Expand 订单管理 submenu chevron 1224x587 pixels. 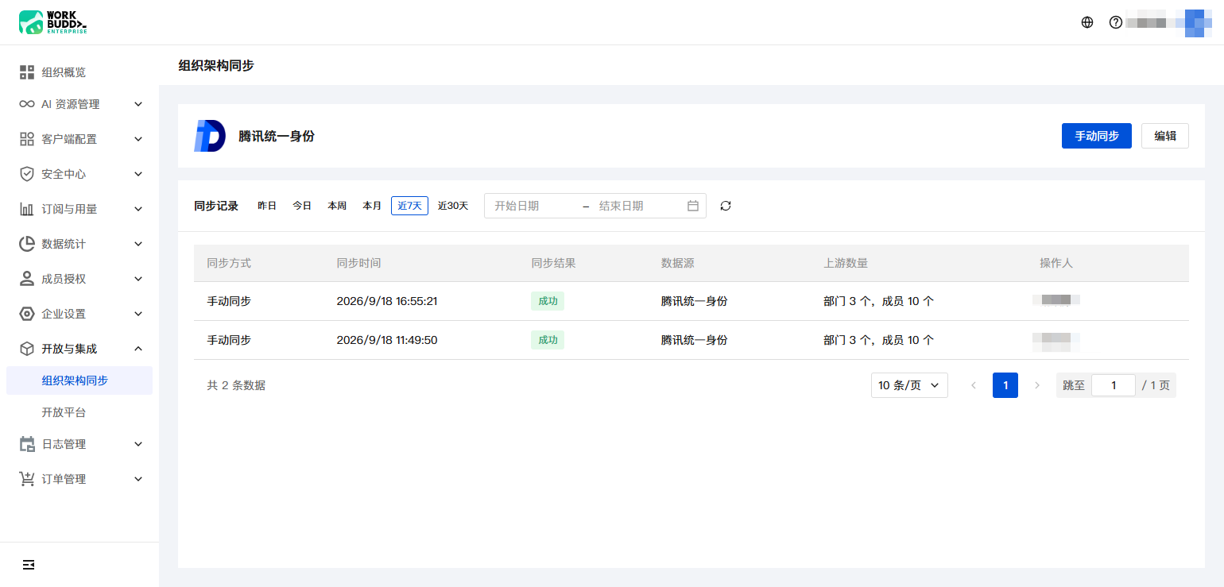tap(138, 479)
